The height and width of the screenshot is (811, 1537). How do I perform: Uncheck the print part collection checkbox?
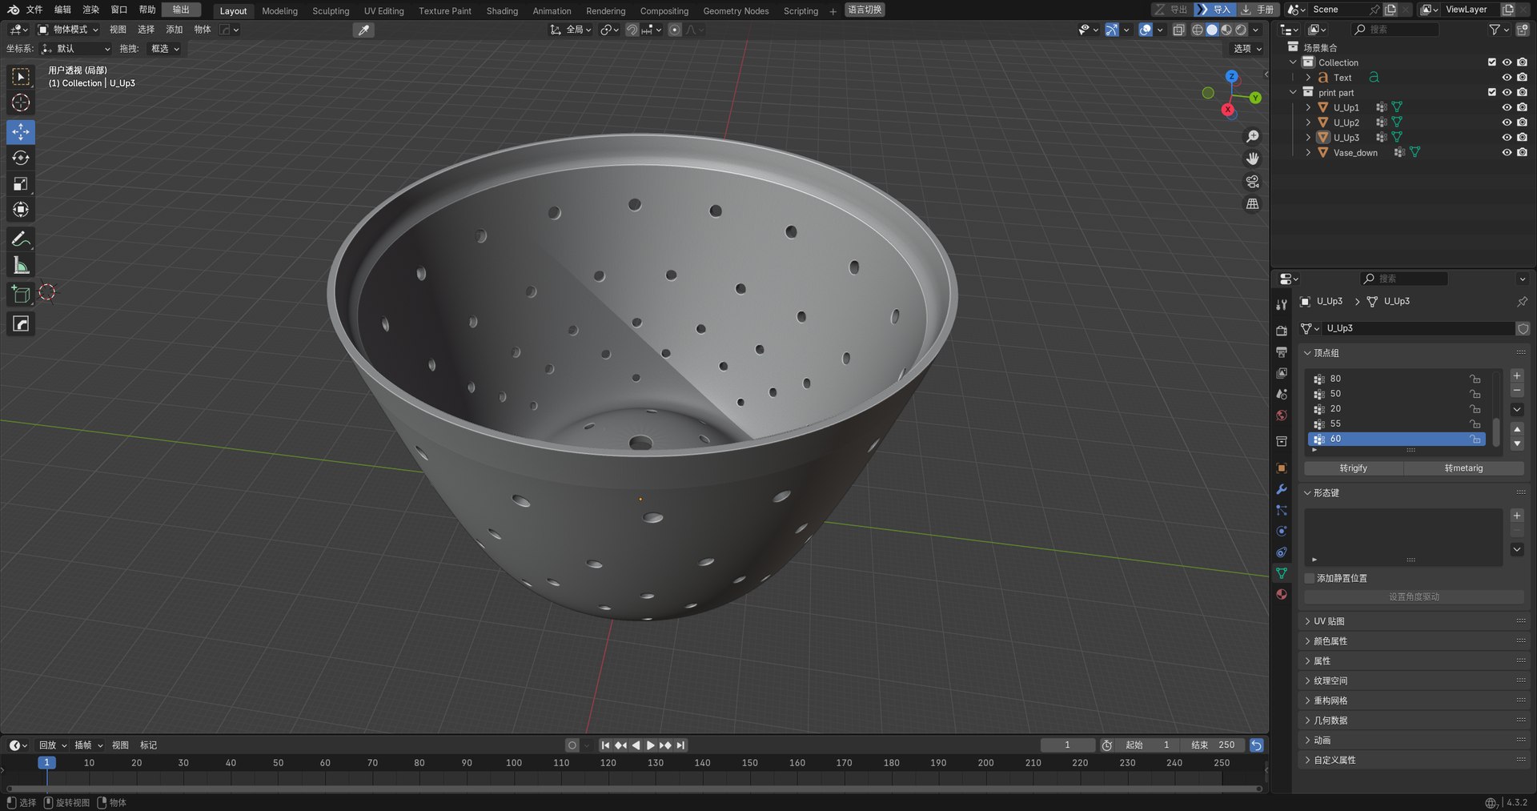tap(1492, 92)
